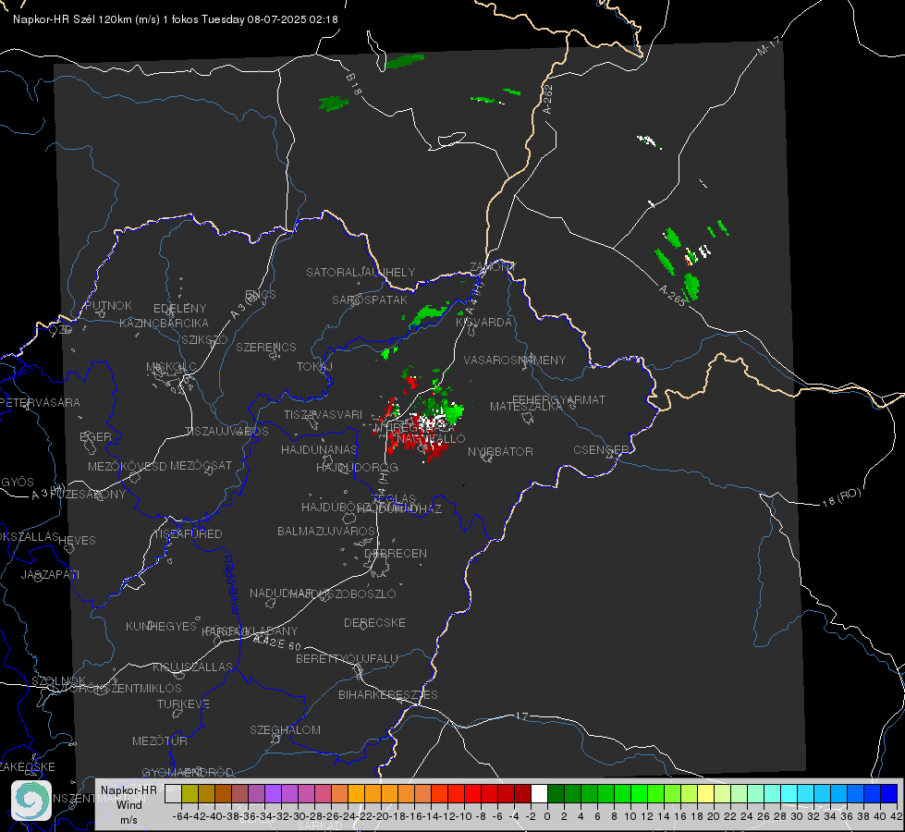Image resolution: width=905 pixels, height=832 pixels.
Task: Click the timestamp "Tuesday 08-07-2025 02:18"
Action: click(270, 19)
